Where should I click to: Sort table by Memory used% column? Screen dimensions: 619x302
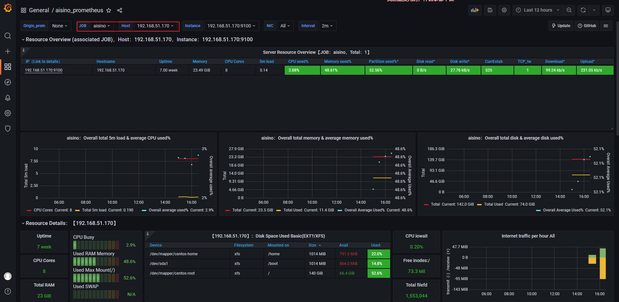(x=338, y=62)
